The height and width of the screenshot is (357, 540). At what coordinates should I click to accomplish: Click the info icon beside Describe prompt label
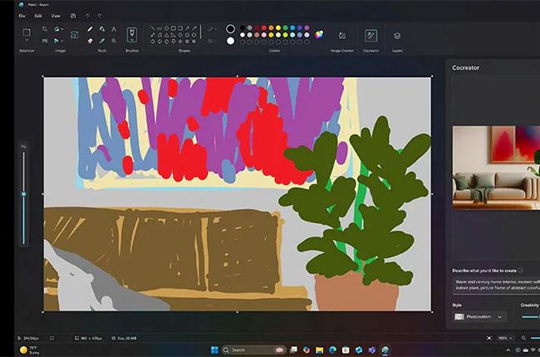pyautogui.click(x=520, y=271)
